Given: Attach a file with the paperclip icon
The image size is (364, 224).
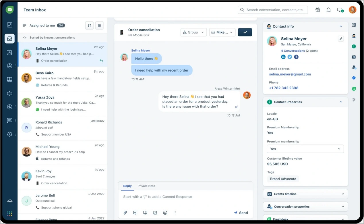Looking at the screenshot, I should [125, 213].
